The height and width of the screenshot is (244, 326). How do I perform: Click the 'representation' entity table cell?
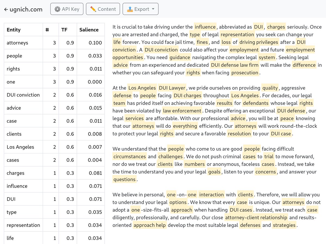click(x=23, y=225)
